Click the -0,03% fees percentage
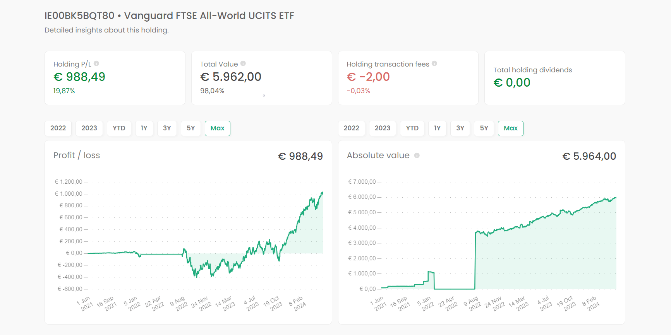671x335 pixels. click(x=359, y=91)
